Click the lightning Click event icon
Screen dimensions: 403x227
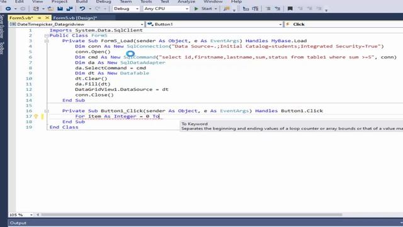tap(288, 24)
